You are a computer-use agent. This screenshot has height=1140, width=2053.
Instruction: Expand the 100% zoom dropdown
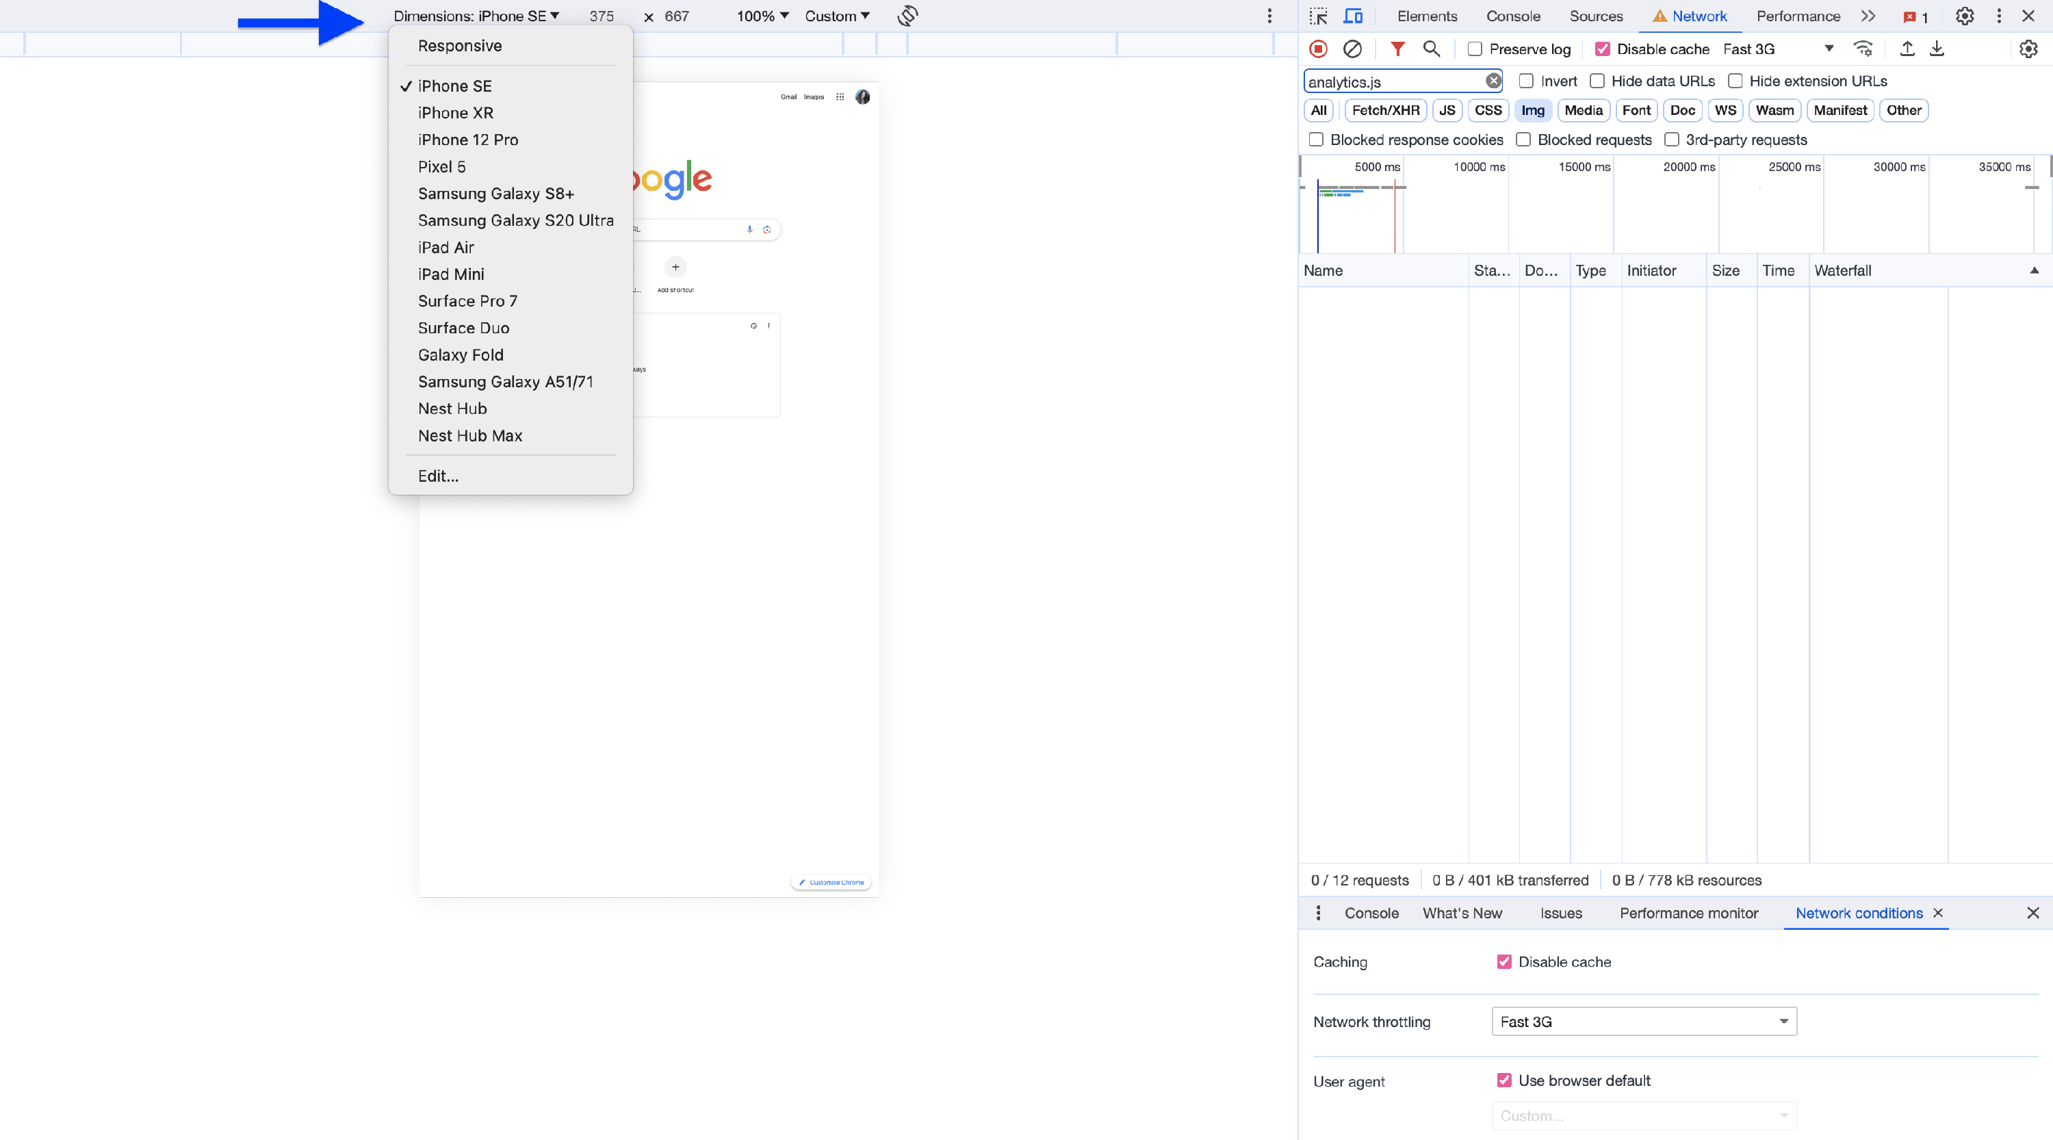(x=762, y=16)
